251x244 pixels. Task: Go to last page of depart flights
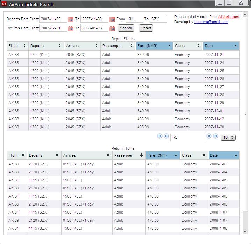point(216,136)
